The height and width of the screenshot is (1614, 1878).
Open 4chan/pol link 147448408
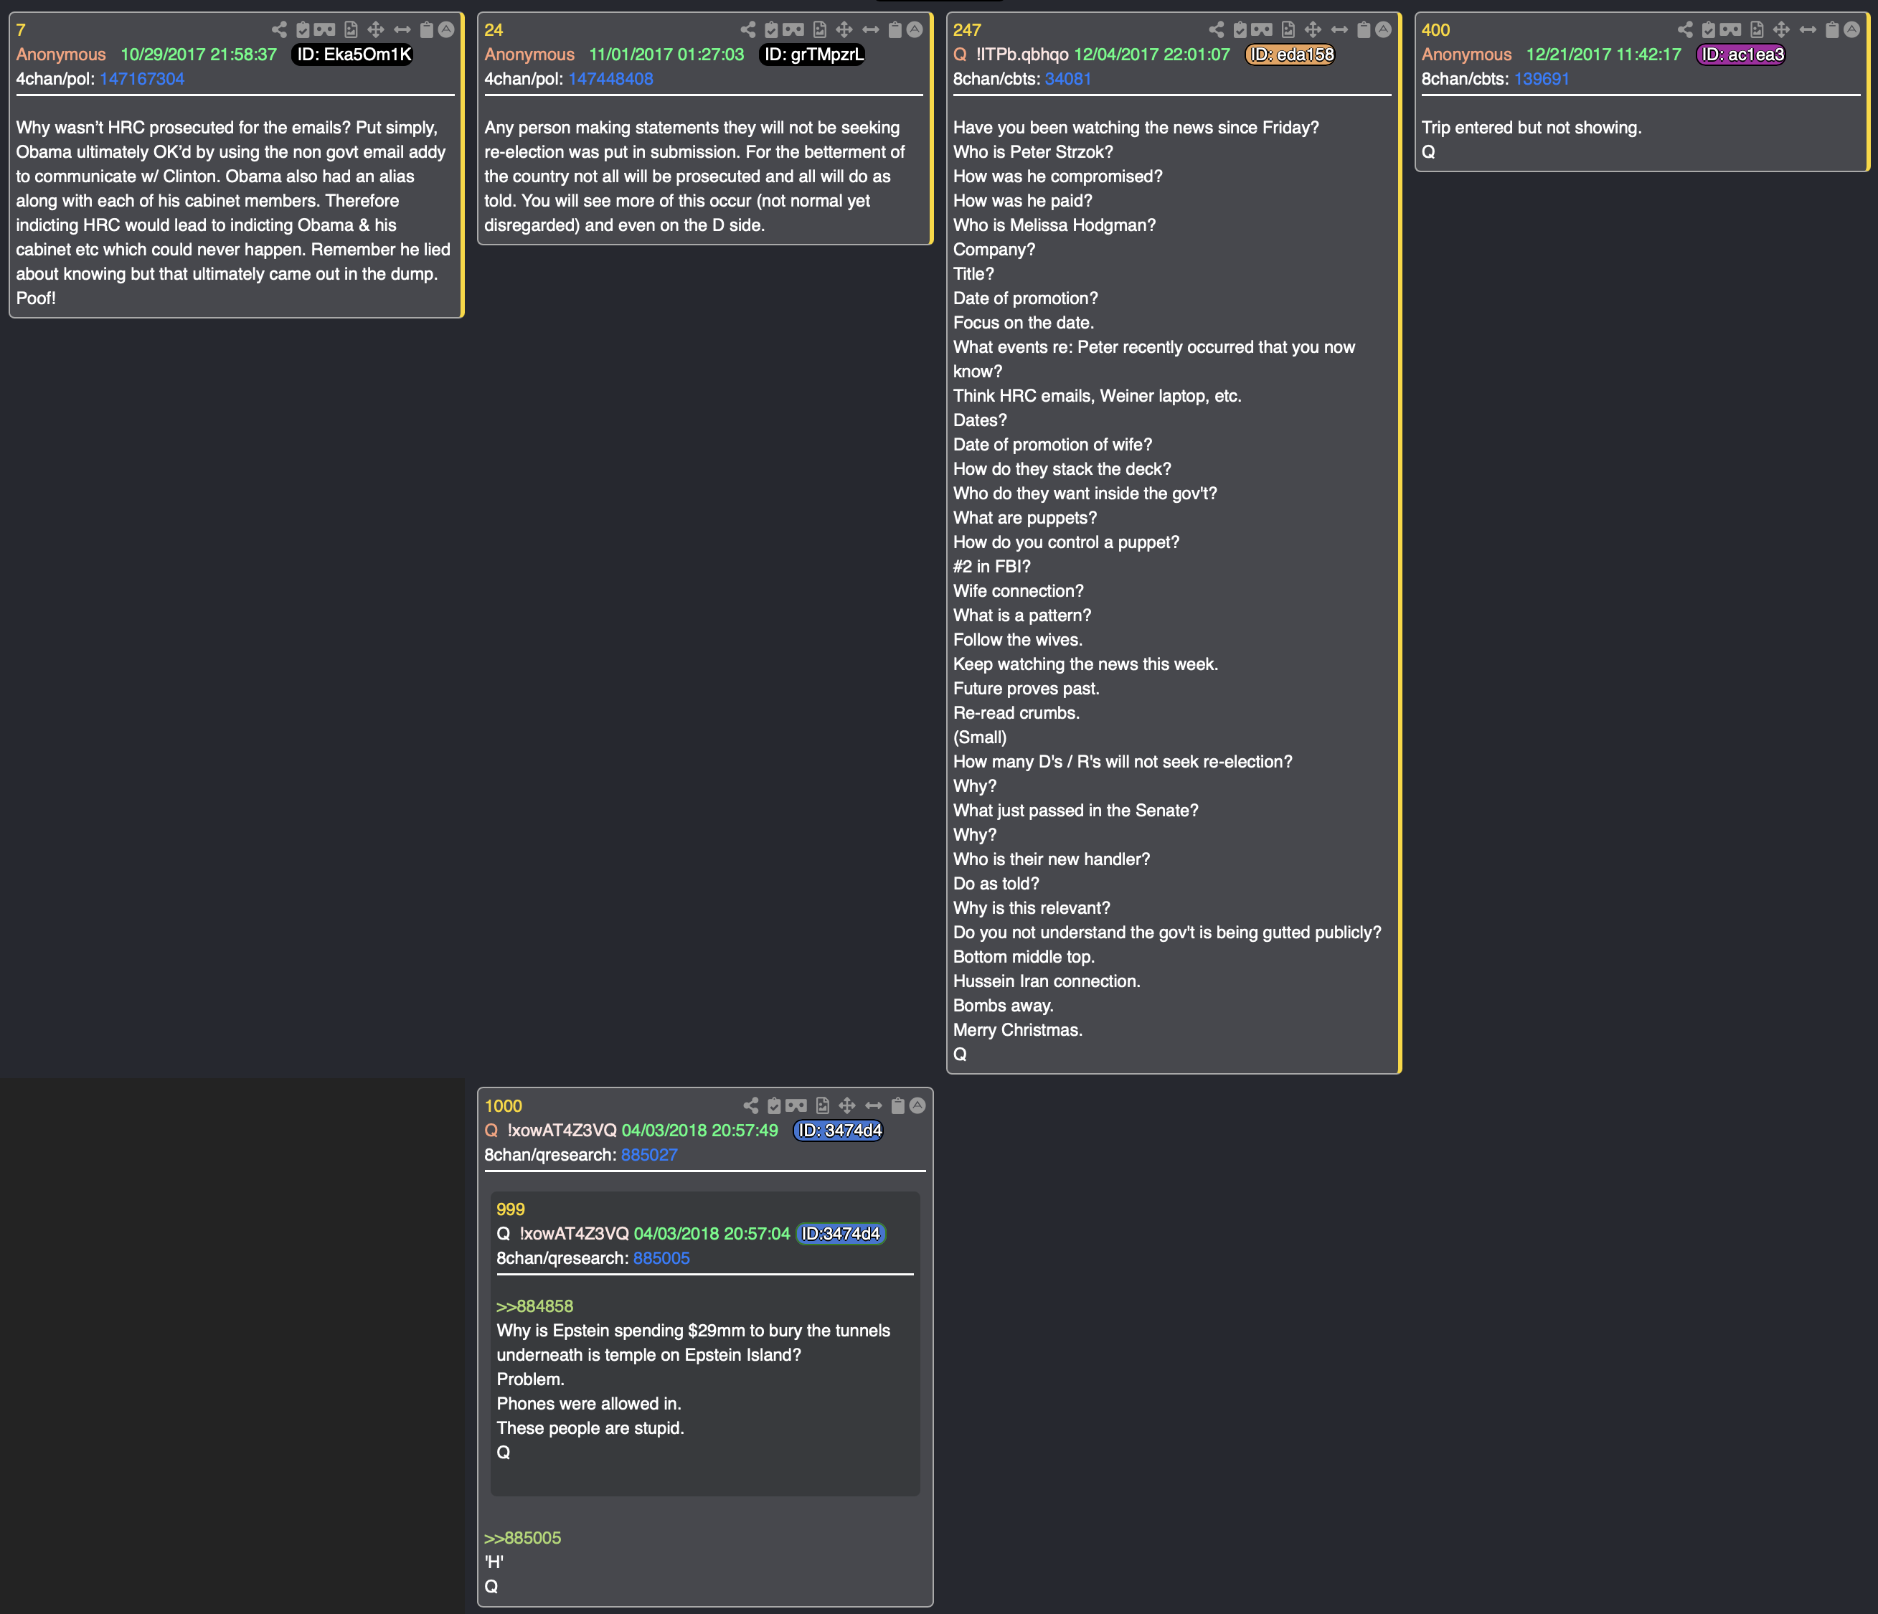click(610, 79)
